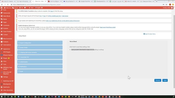
Task: Click the enter MailChimp API key link
Action: click(x=63, y=21)
